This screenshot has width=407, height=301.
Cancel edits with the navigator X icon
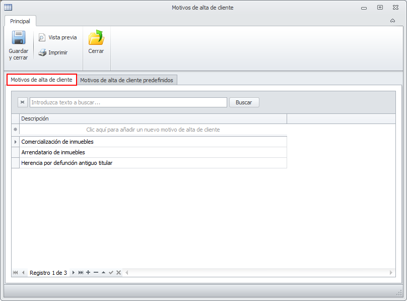[118, 272]
